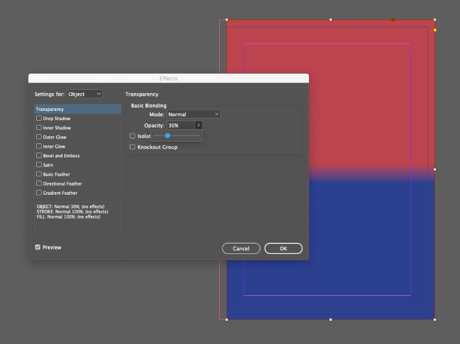
Task: Click the top-center frame selection handle
Action: point(331,19)
